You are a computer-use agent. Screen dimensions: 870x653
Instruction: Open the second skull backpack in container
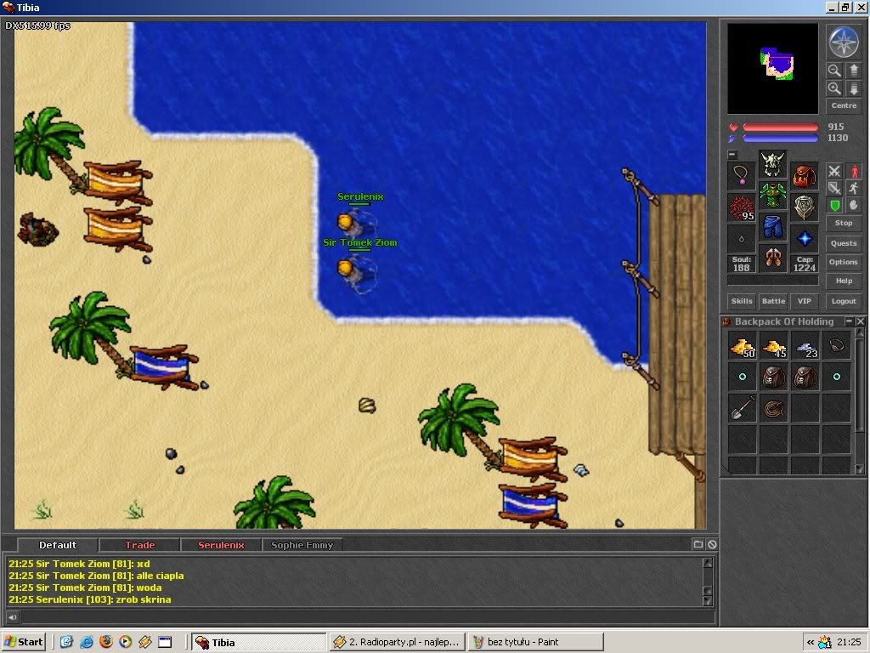805,378
